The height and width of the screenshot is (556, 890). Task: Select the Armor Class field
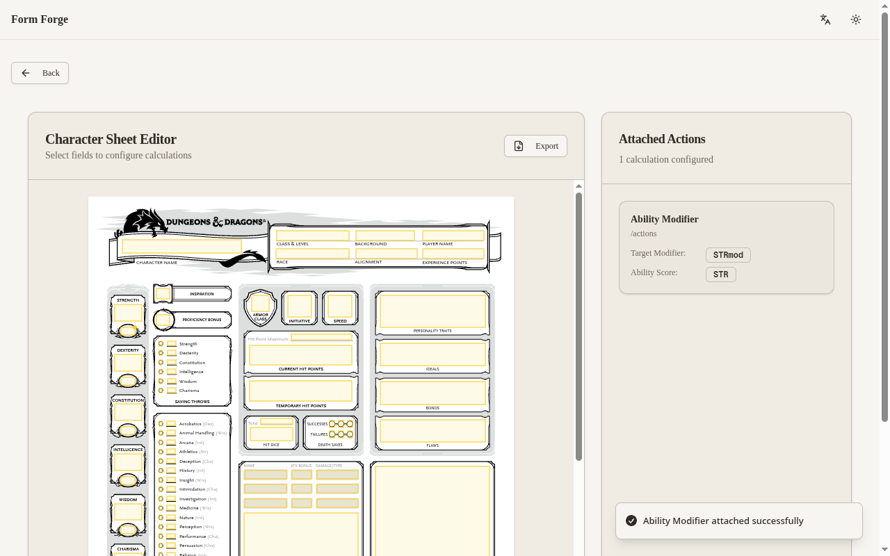pos(260,303)
